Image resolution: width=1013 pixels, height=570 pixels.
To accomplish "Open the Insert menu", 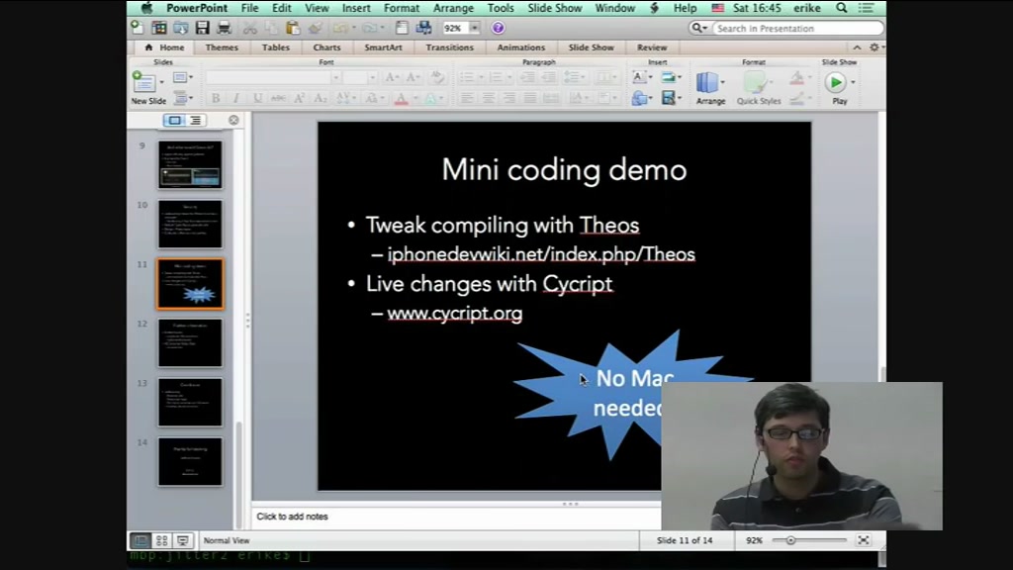I will (356, 8).
